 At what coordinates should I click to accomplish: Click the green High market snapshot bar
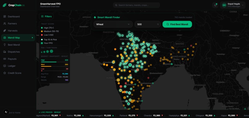pyautogui.click(x=49, y=62)
